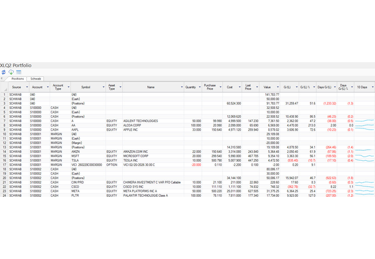Click the 10 Days sparkline for AGILENT row
The height and width of the screenshot is (259, 375).
pos(365,121)
